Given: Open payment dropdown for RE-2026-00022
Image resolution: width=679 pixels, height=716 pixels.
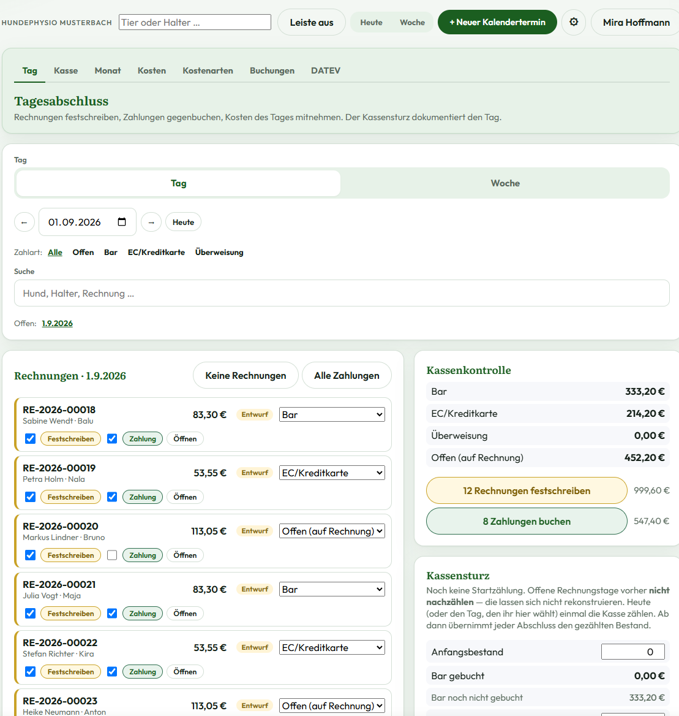Looking at the screenshot, I should point(332,647).
